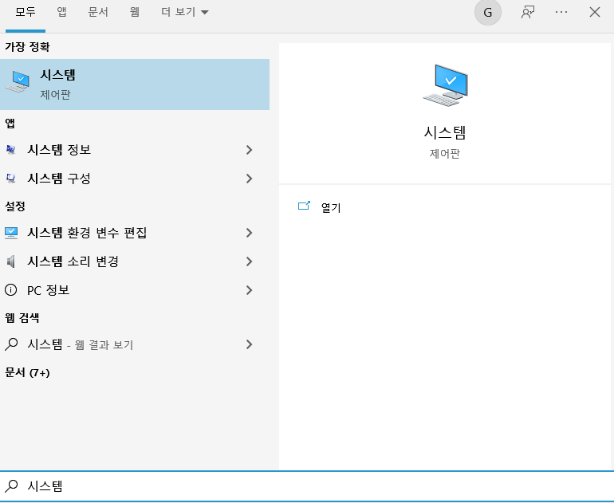Expand the PC 정보 chevron
614x503 pixels.
point(249,290)
